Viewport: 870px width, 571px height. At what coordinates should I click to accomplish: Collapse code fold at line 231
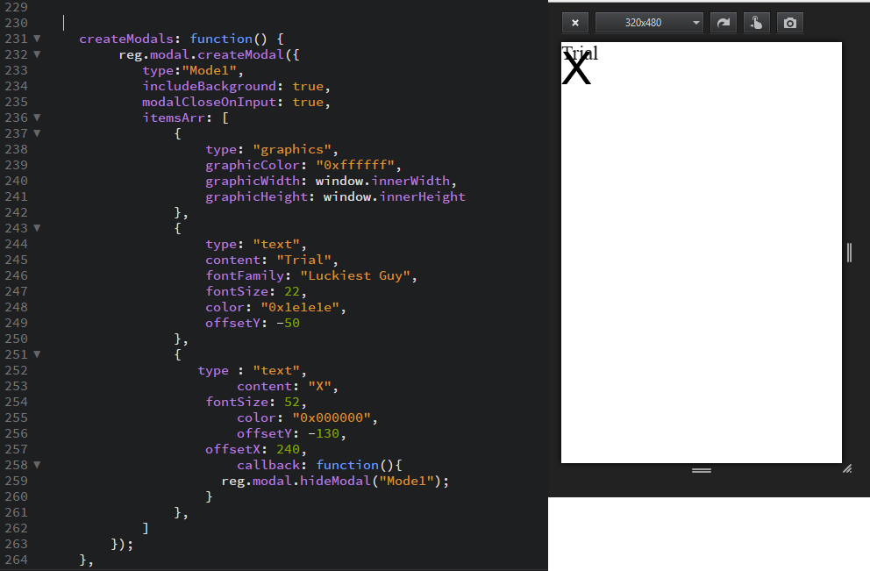[37, 39]
